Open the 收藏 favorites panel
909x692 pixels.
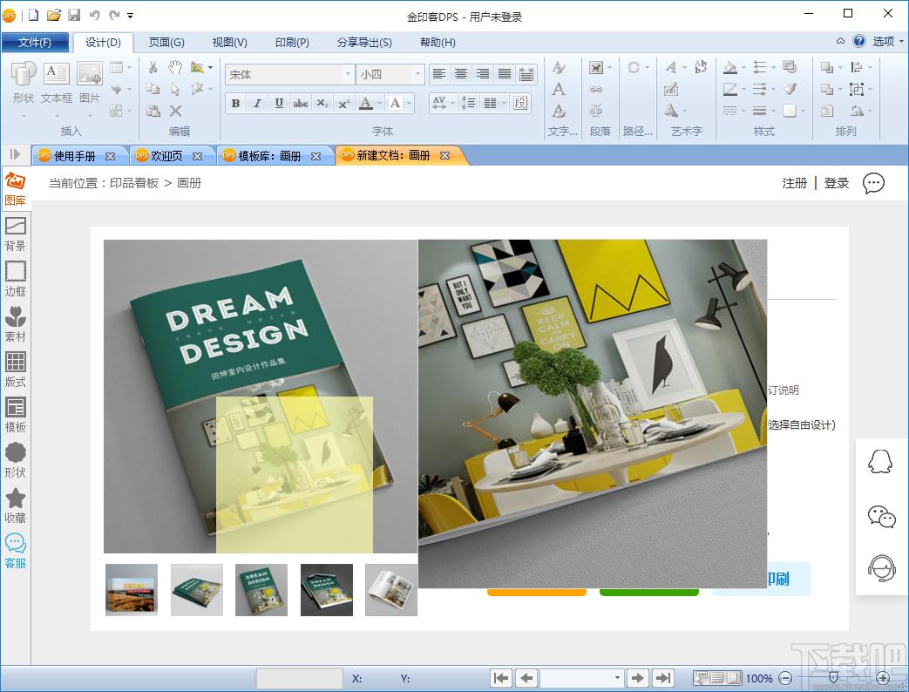click(x=16, y=505)
